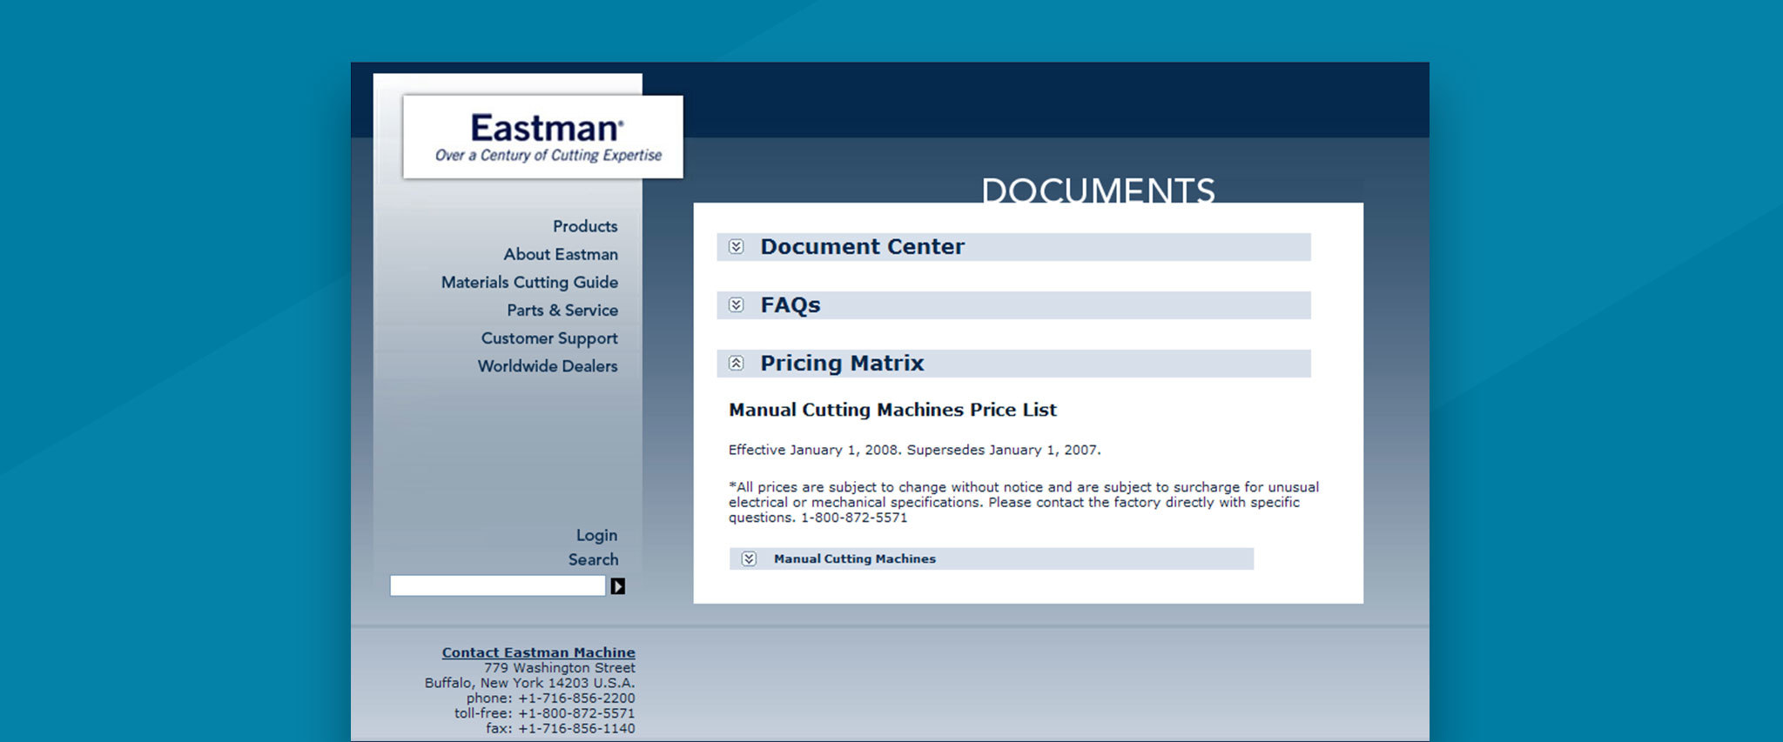The image size is (1783, 742).
Task: Expand the Document Center section
Action: pos(737,247)
